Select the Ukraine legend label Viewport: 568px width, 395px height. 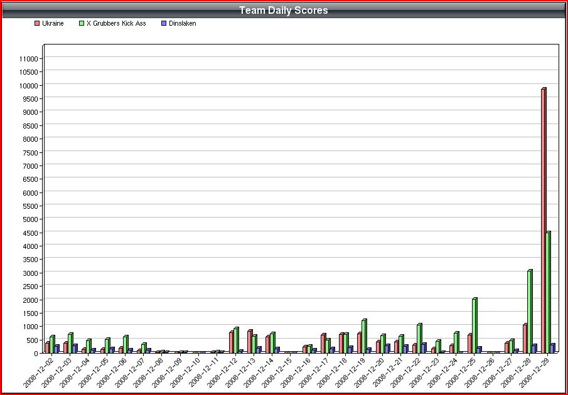[x=53, y=24]
